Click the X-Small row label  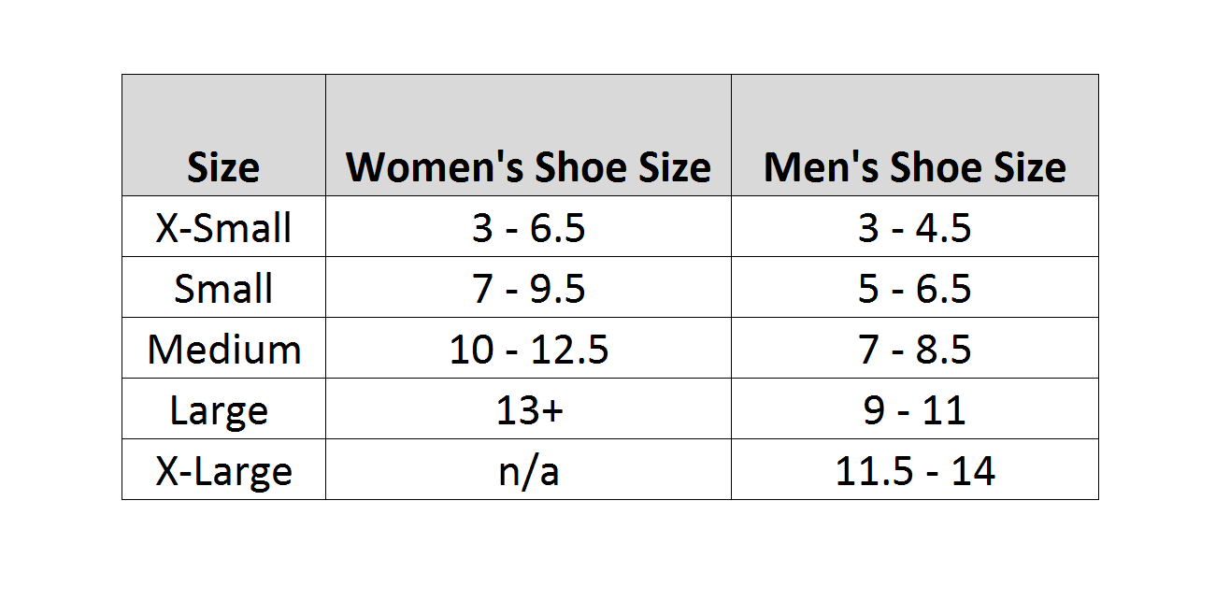[x=223, y=227]
